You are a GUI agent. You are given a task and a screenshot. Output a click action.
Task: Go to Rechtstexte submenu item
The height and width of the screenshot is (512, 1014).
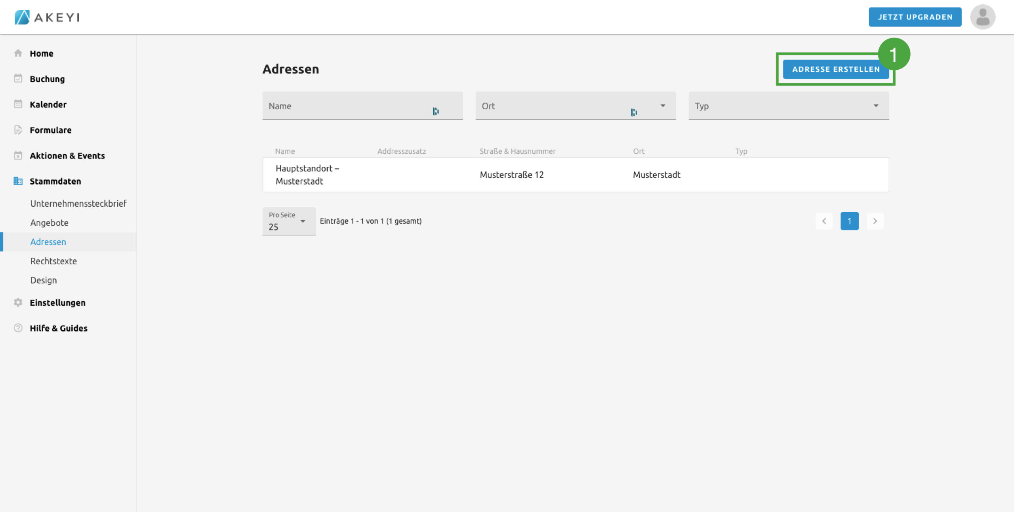coord(53,261)
